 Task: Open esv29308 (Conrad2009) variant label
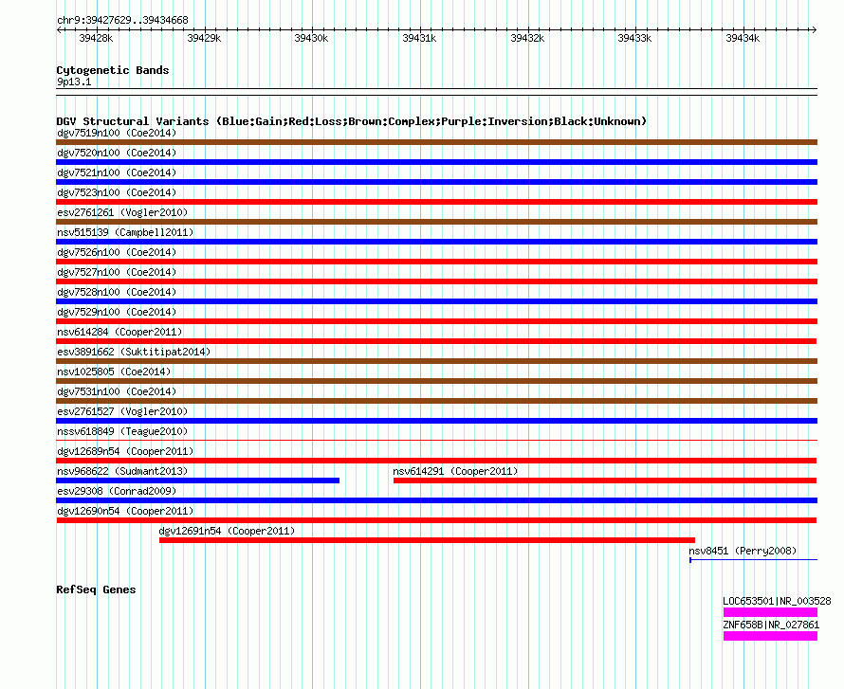[117, 491]
